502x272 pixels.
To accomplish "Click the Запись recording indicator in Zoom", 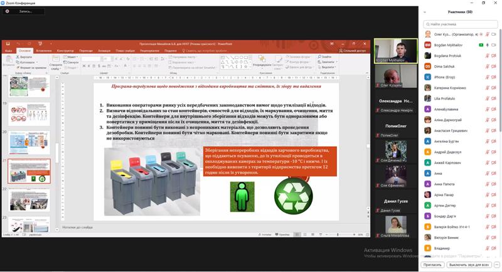I will pyautogui.click(x=23, y=11).
